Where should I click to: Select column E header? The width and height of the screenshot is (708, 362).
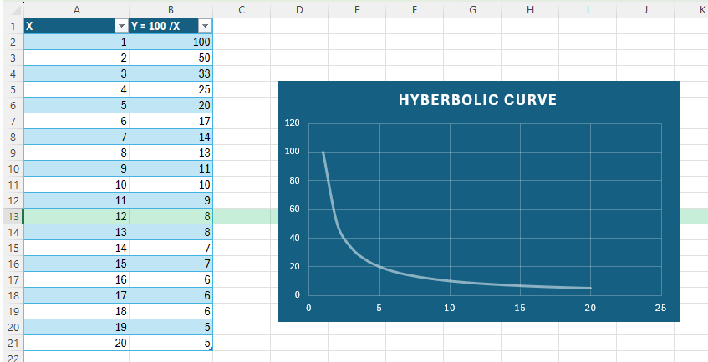click(357, 10)
